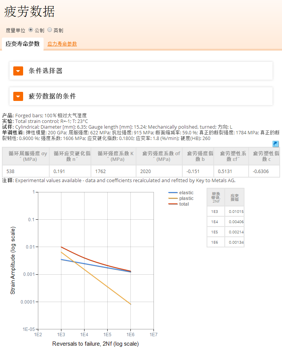Click the 疲劳数据 page heading
Viewport: 282px width, 351px height.
(x=30, y=12)
